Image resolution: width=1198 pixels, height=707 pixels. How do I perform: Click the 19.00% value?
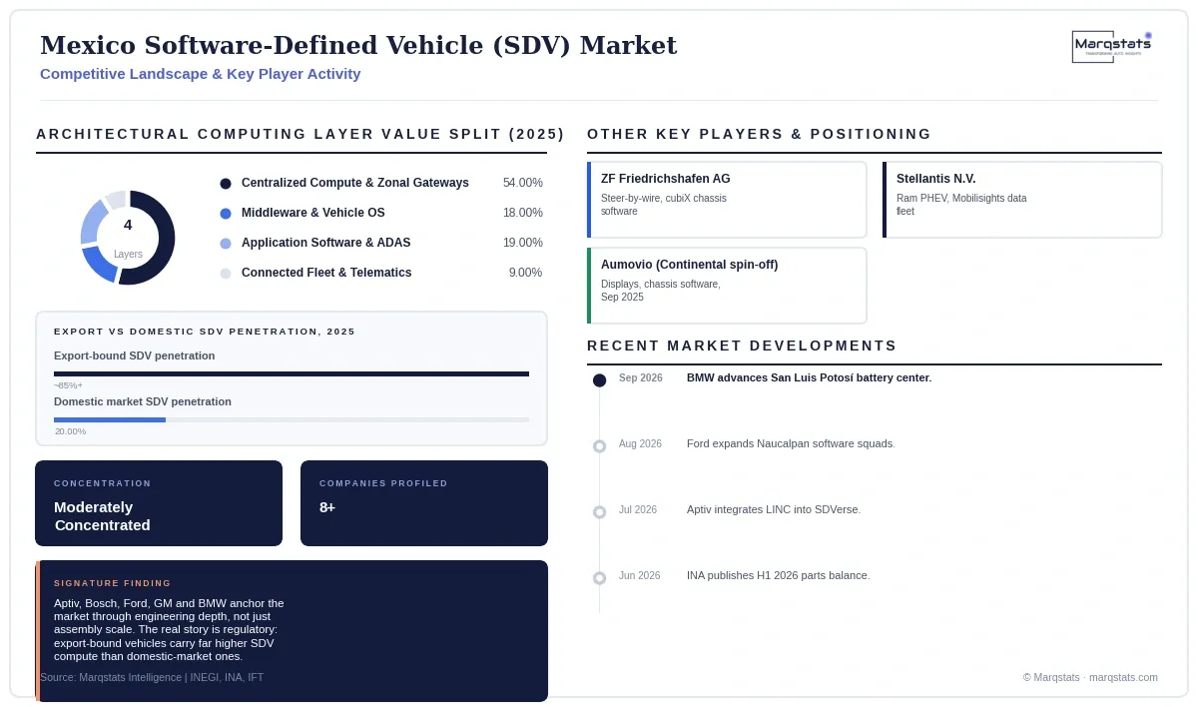(x=523, y=243)
